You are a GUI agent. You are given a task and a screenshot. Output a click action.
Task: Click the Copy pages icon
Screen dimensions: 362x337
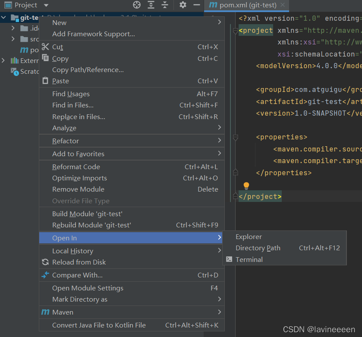coord(45,58)
